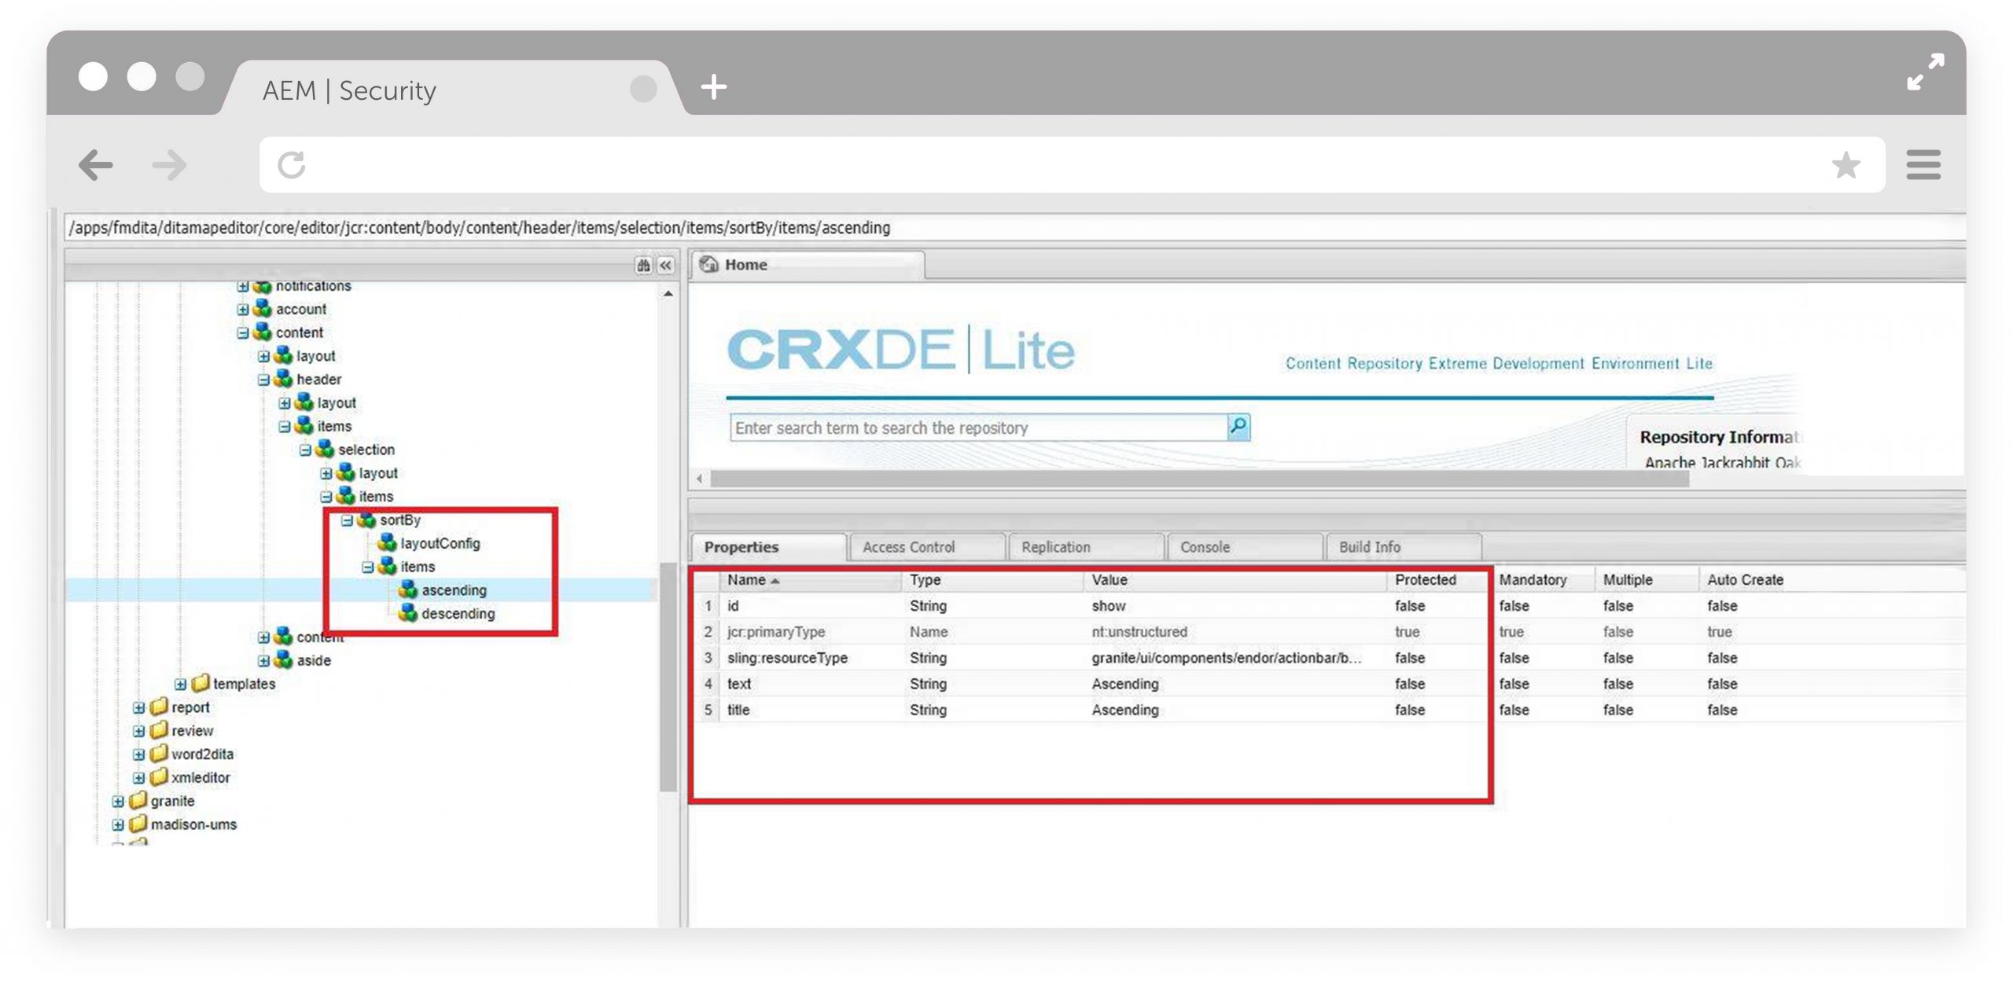The height and width of the screenshot is (984, 2013).
Task: Collapse the selection tree node
Action: [x=305, y=450]
